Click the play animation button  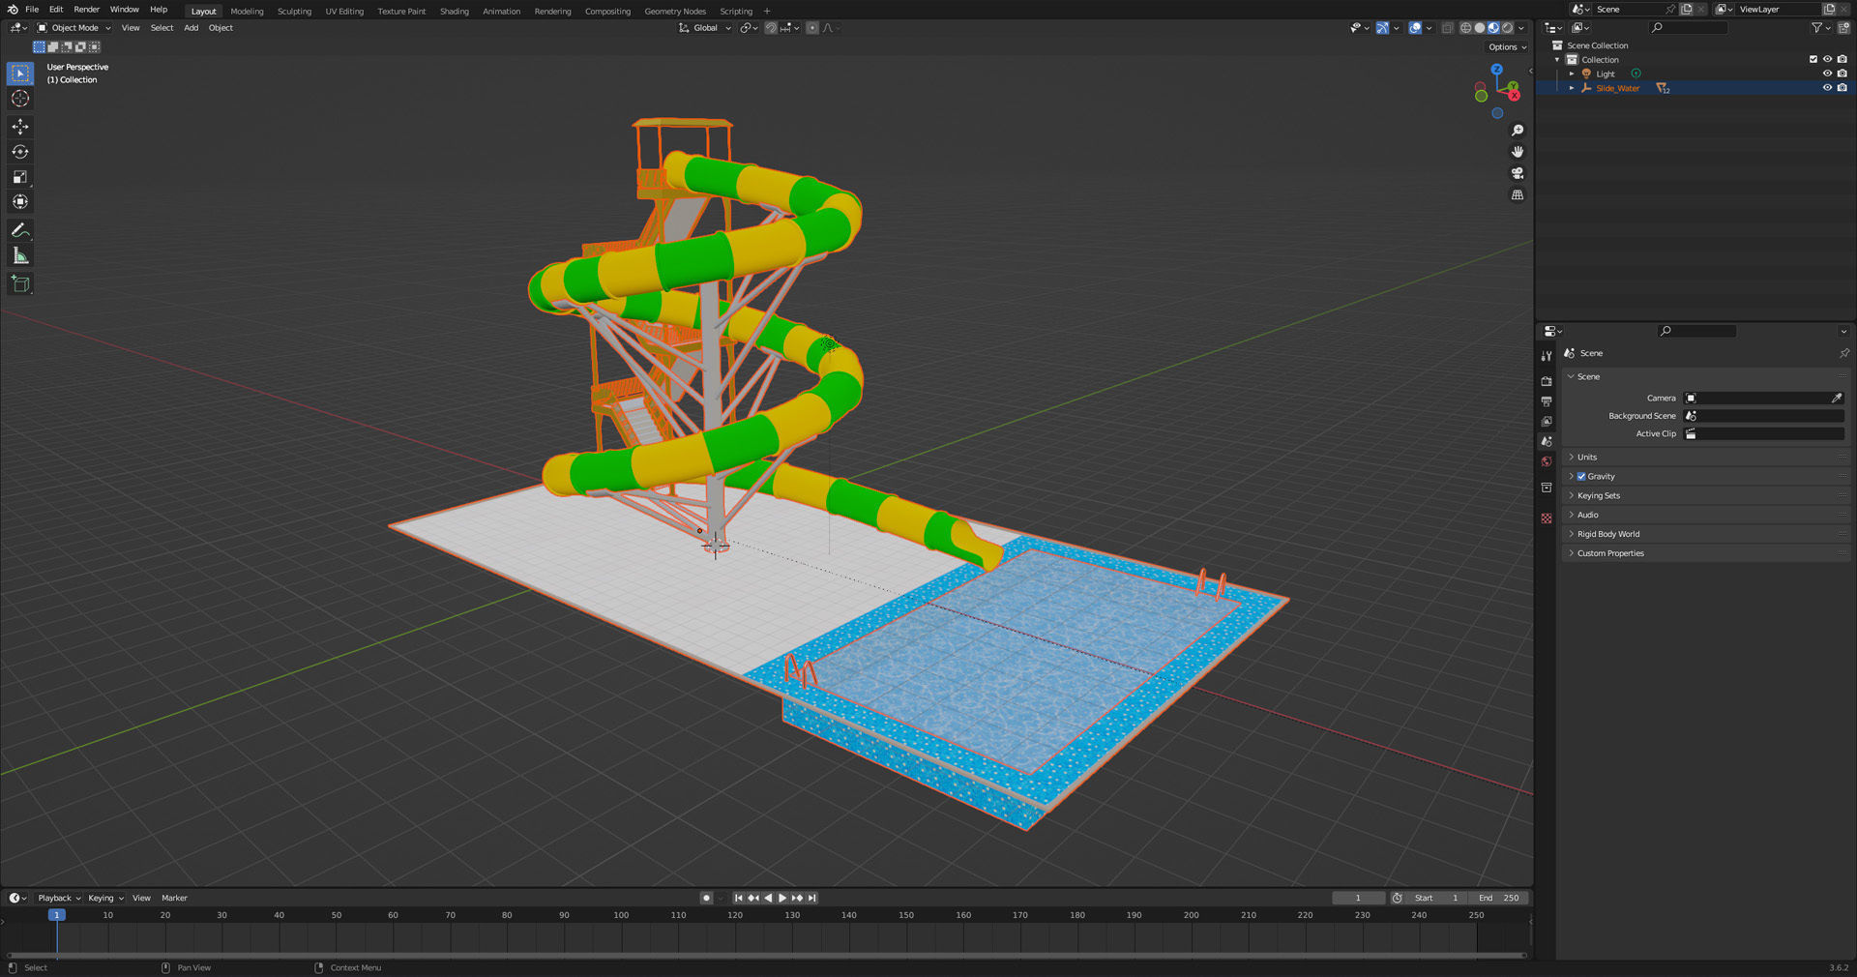(x=782, y=898)
